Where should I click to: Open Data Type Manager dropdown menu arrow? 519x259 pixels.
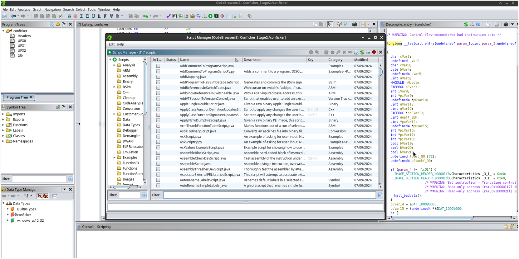click(x=65, y=189)
